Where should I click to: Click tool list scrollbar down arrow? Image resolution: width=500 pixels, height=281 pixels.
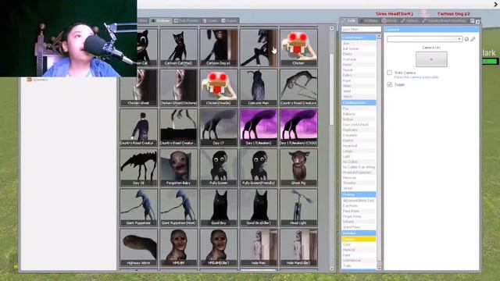[379, 269]
